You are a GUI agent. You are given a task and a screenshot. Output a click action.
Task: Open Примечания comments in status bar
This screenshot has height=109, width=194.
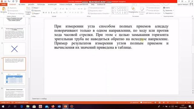point(146,103)
